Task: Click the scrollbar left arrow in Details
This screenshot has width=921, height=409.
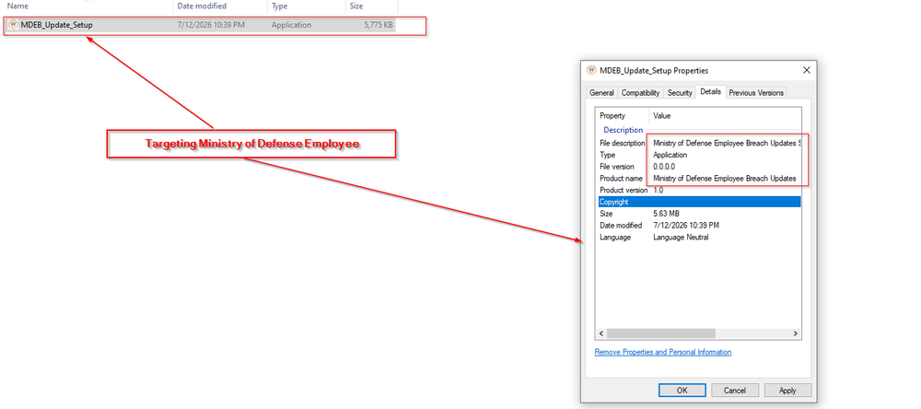Action: point(600,333)
